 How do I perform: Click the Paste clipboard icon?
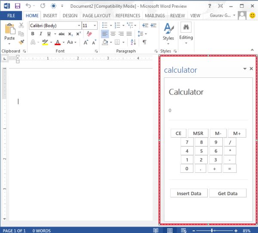pos(10,29)
